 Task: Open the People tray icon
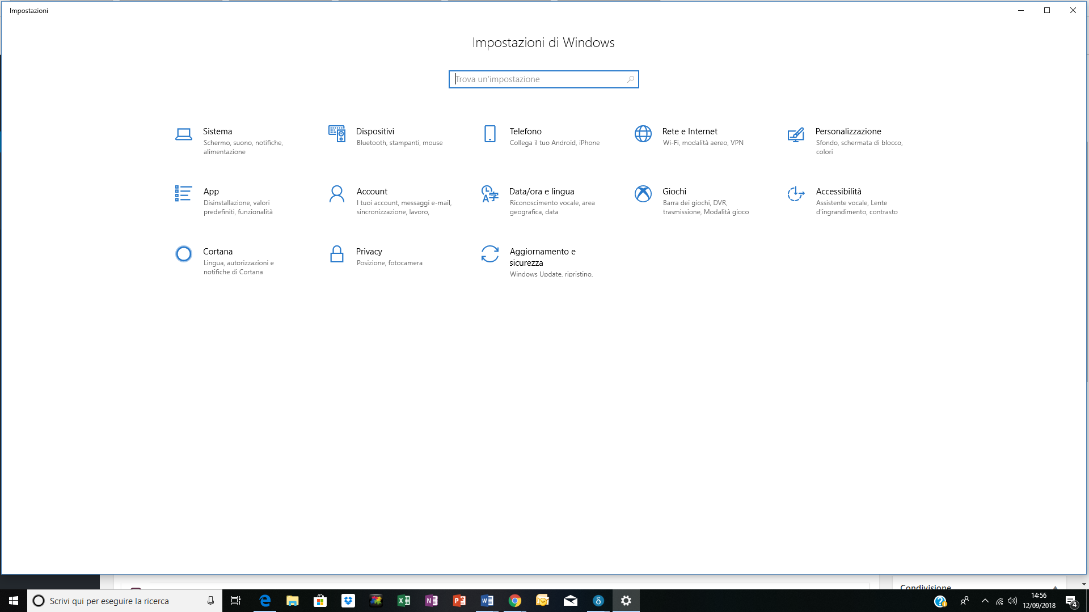coord(965,601)
